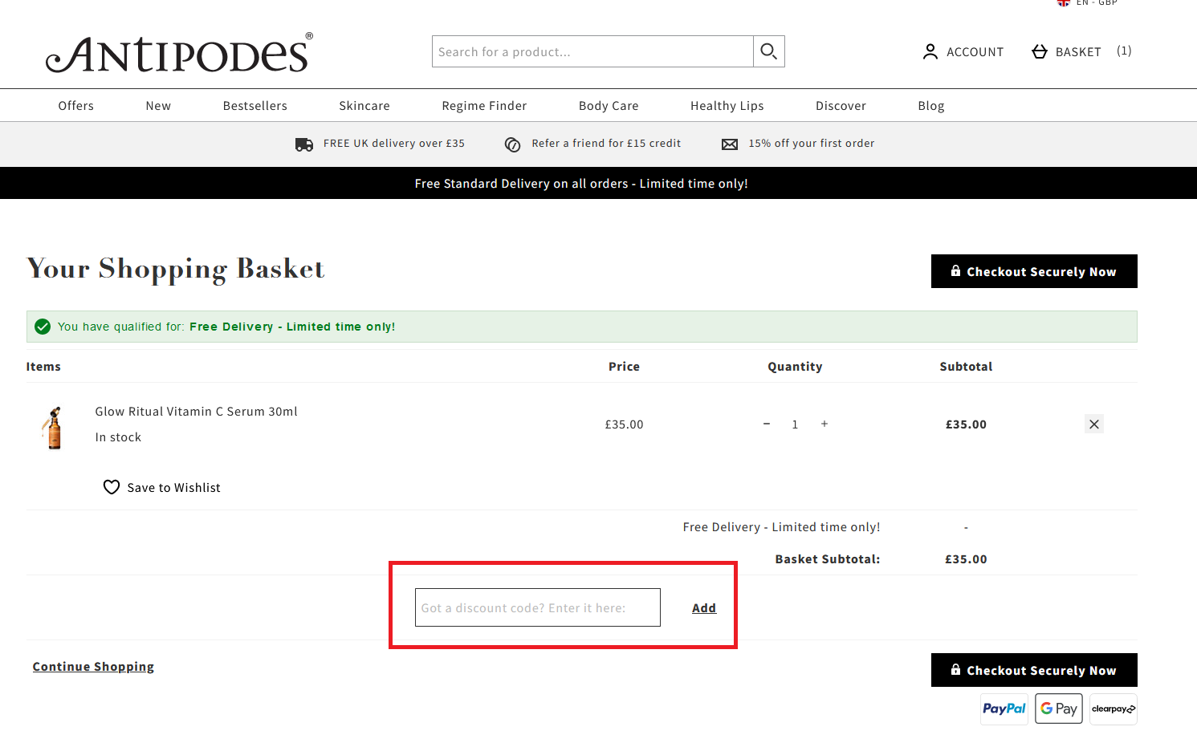Viewport: 1197px width, 739px height.
Task: Click the bottom Checkout Securely Now button
Action: [1034, 670]
